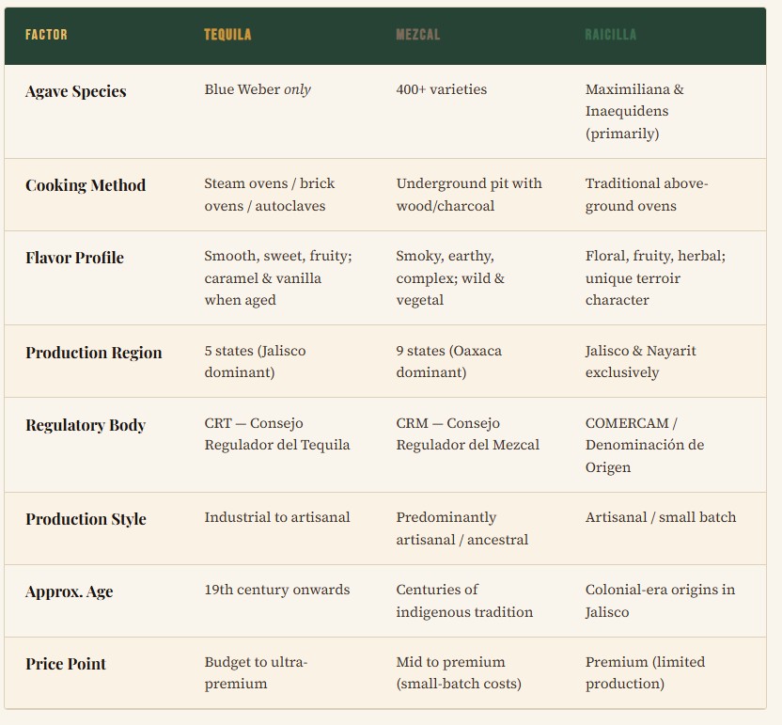Select the Agave Species row label

tap(76, 91)
